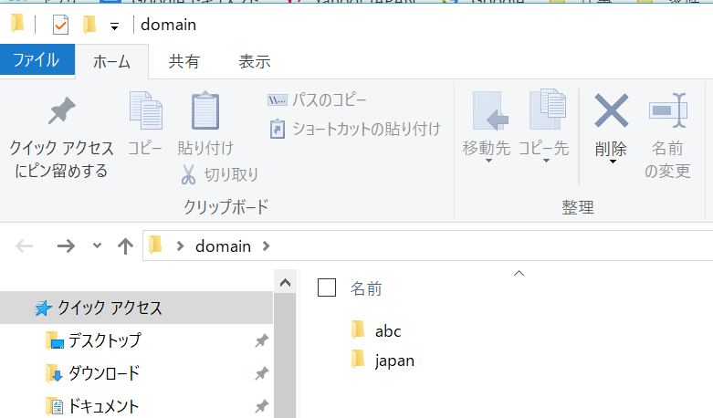This screenshot has height=418, width=713.
Task: Click the Quick Access star icon
Action: pyautogui.click(x=43, y=308)
